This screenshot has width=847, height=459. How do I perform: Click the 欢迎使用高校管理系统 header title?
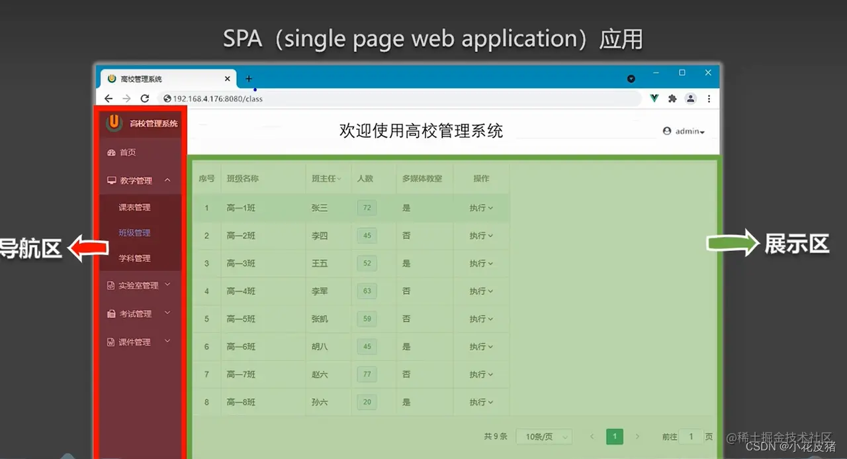tap(422, 130)
